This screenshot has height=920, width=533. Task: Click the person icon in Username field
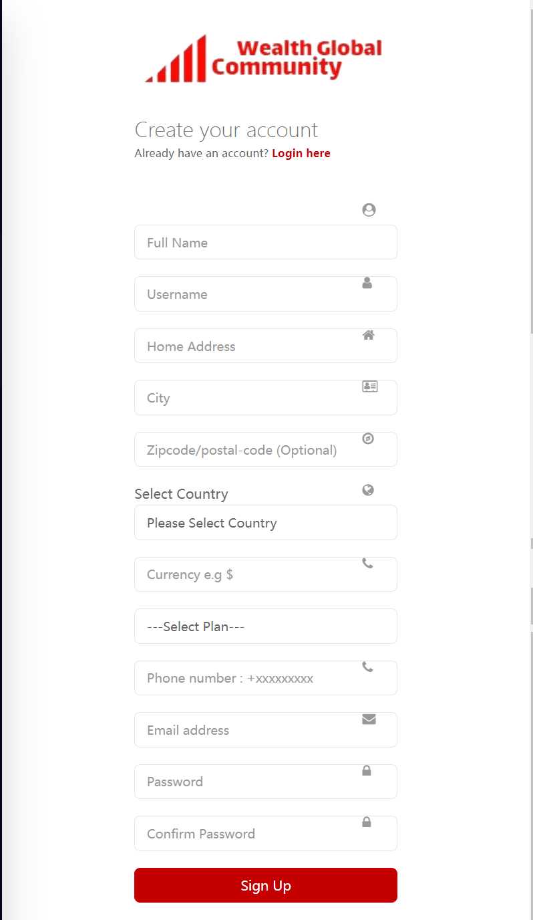point(367,283)
